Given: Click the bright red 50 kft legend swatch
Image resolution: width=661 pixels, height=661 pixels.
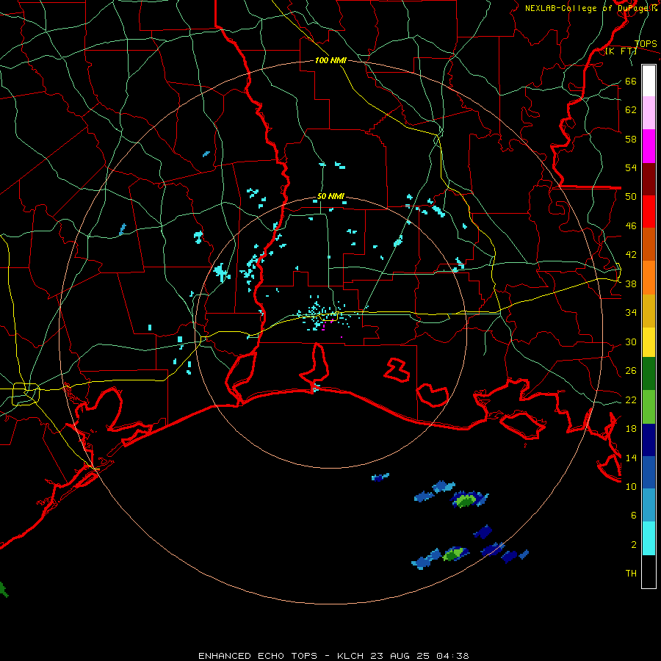Looking at the screenshot, I should coord(649,212).
